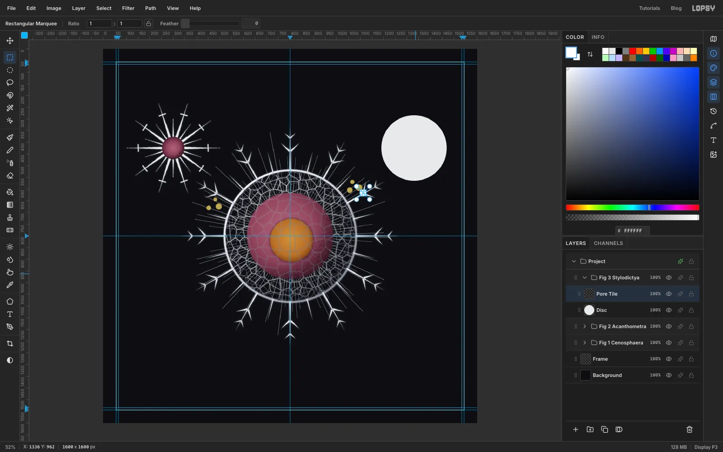Select the Elliptical Marquee tool

(x=10, y=70)
